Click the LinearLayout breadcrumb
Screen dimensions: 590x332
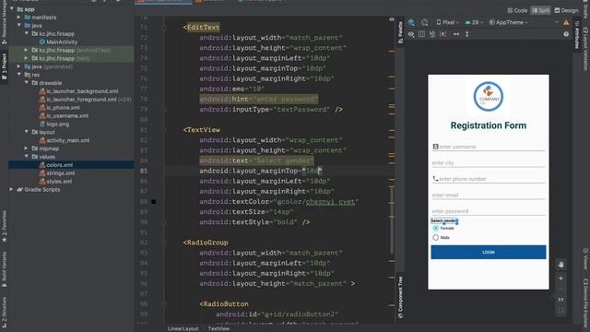tap(183, 328)
